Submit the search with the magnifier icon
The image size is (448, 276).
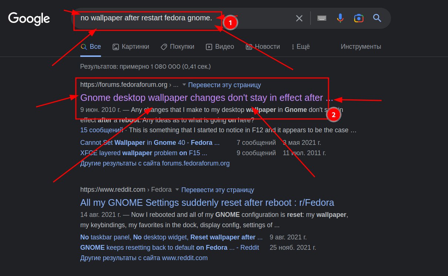(x=377, y=18)
